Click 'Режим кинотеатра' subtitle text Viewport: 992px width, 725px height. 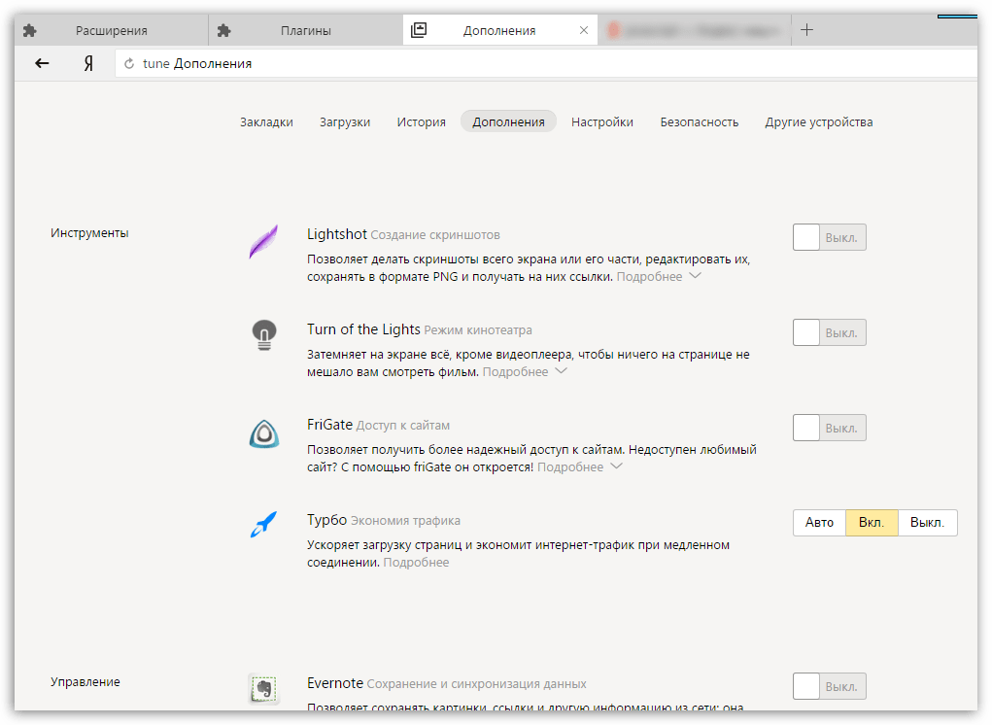(478, 330)
